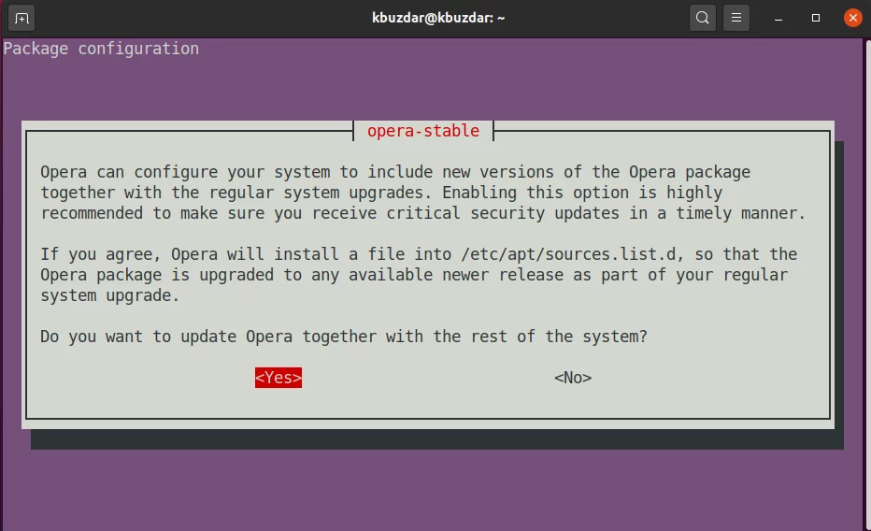Viewport: 871px width, 531px height.
Task: Click the line starting "Opera can configure"
Action: click(395, 172)
